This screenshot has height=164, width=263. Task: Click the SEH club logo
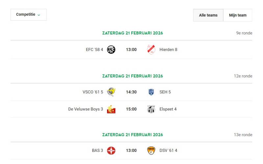tap(151, 92)
